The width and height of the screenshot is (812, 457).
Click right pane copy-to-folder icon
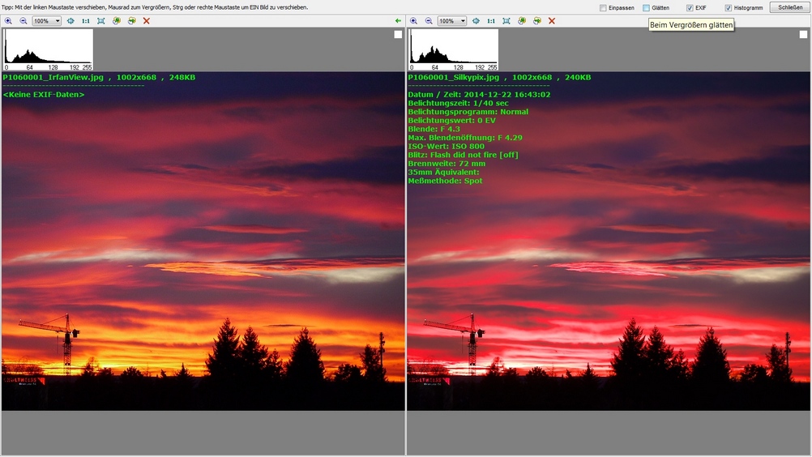[x=522, y=21]
